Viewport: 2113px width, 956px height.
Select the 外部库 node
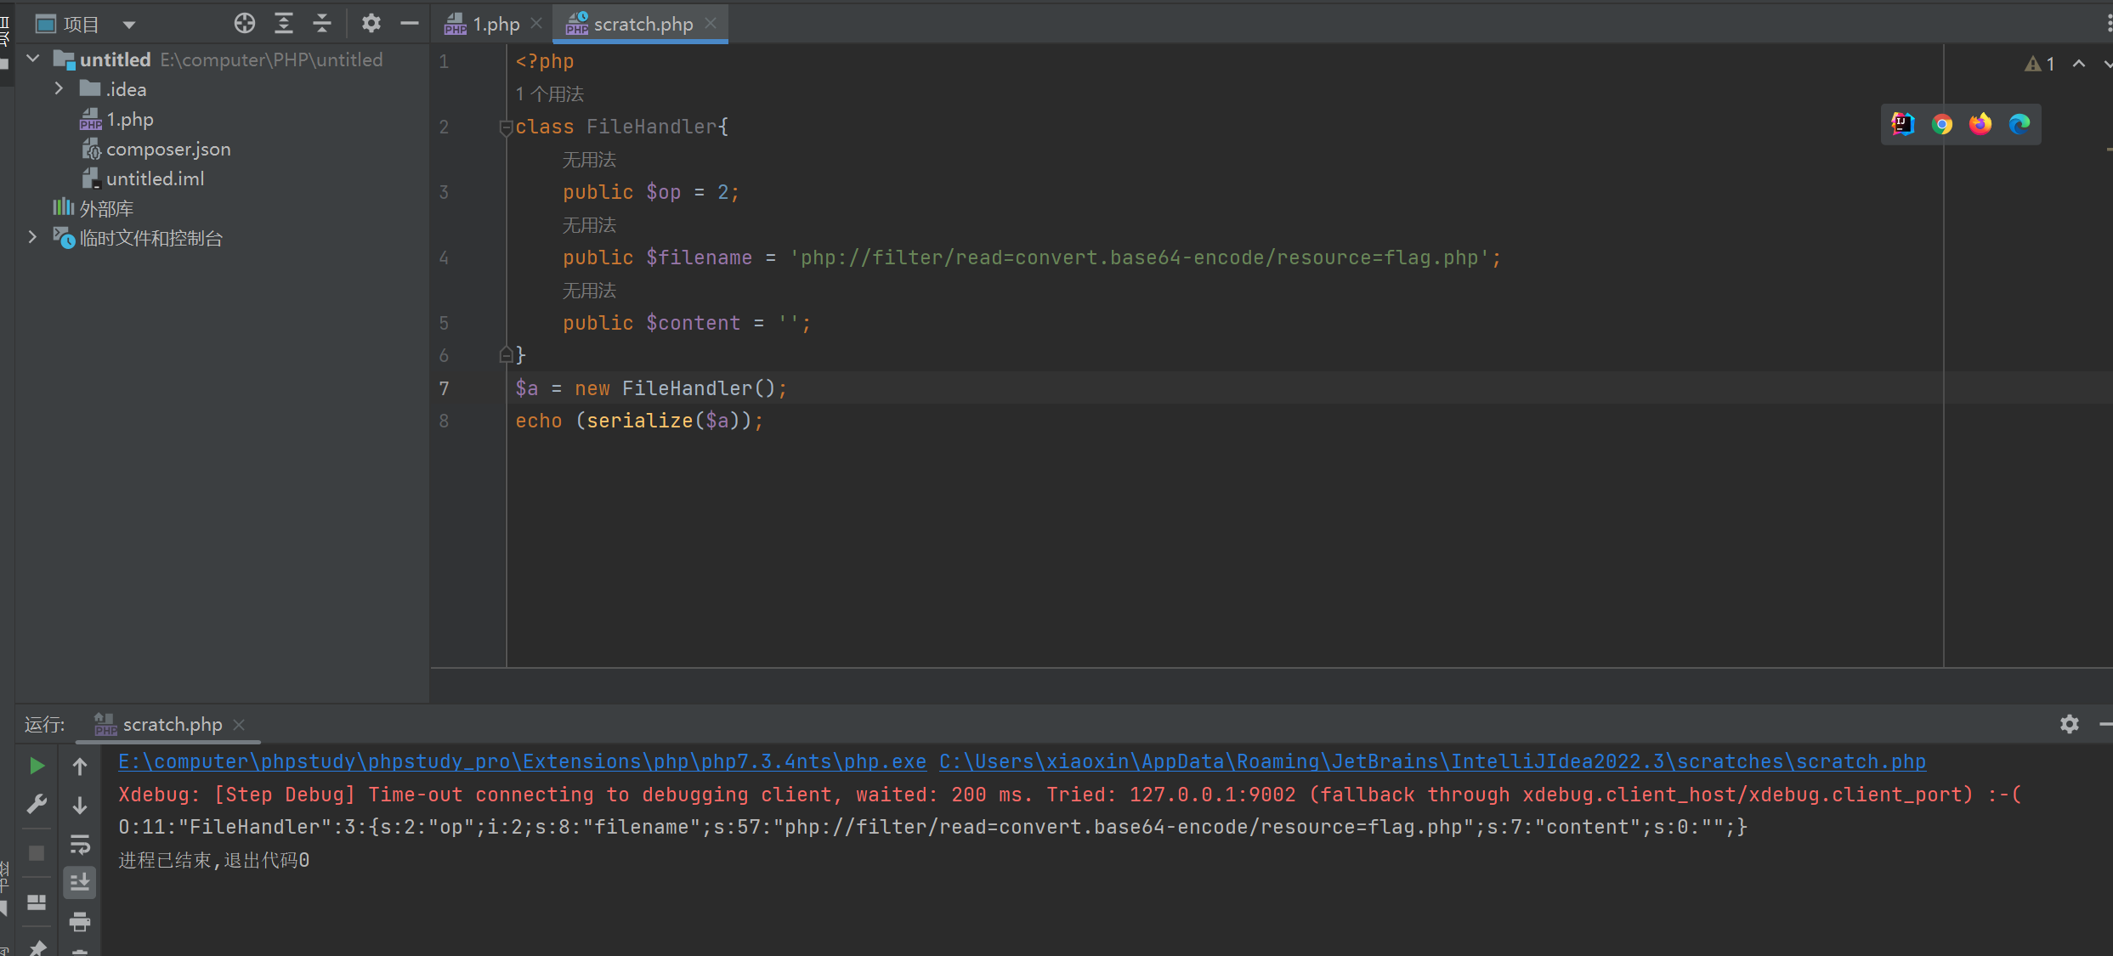pyautogui.click(x=93, y=208)
